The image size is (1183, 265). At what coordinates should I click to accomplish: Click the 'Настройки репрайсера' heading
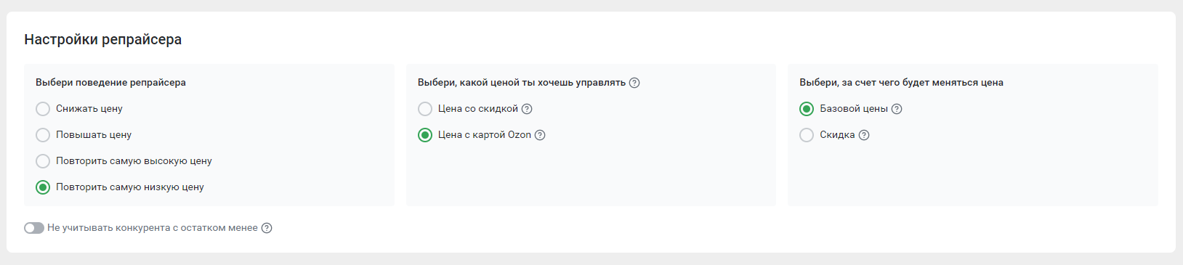(x=103, y=39)
